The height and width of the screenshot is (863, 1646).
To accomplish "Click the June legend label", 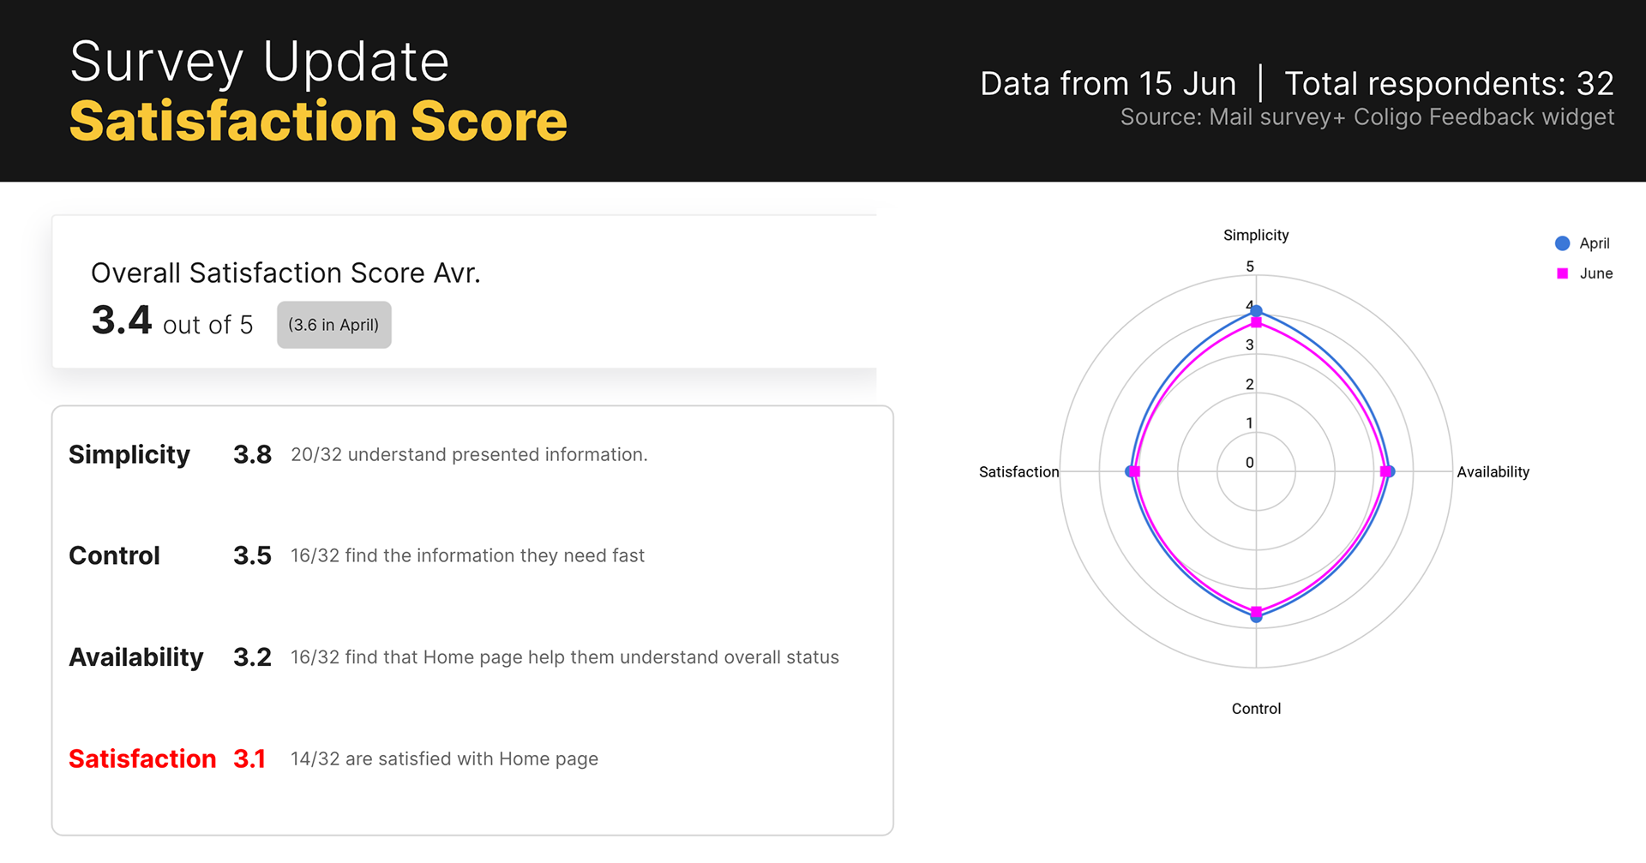I will pos(1595,273).
